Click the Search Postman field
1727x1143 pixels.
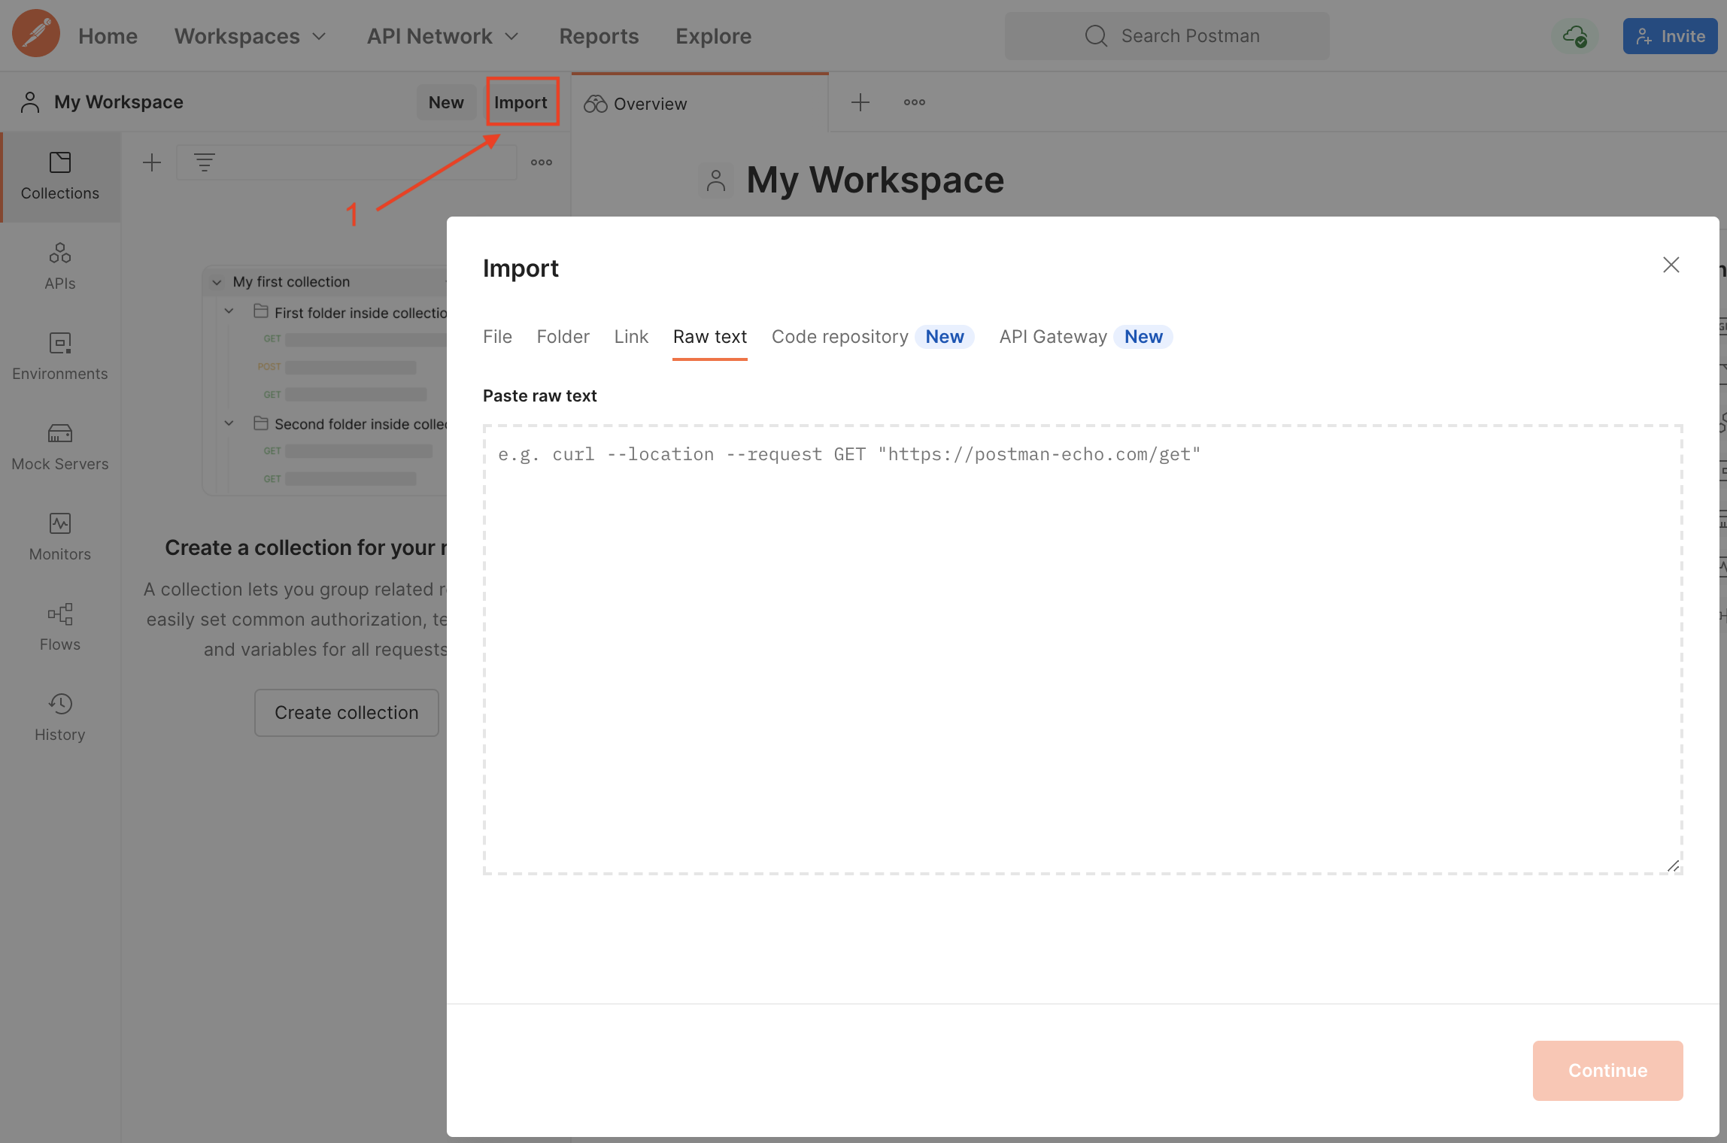pos(1167,35)
